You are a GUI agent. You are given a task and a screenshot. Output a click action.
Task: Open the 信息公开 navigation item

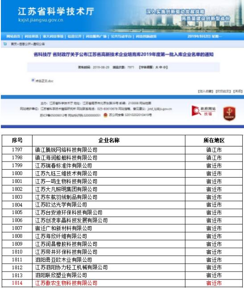coord(74,37)
